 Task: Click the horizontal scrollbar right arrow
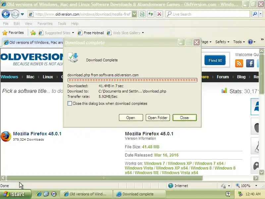click(x=256, y=178)
